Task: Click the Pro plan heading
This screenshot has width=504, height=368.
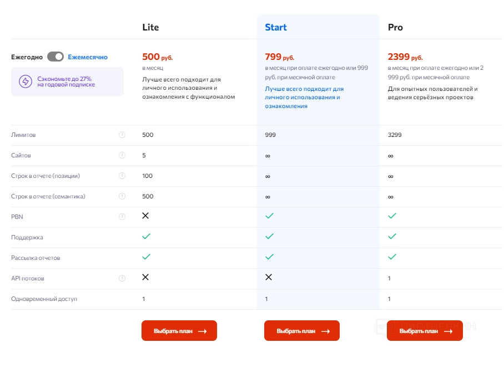Action: (x=395, y=27)
